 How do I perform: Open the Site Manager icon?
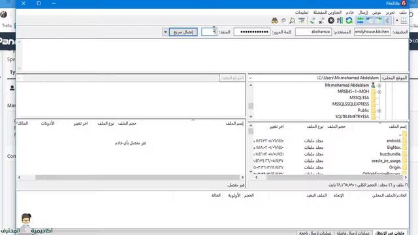pos(404,20)
